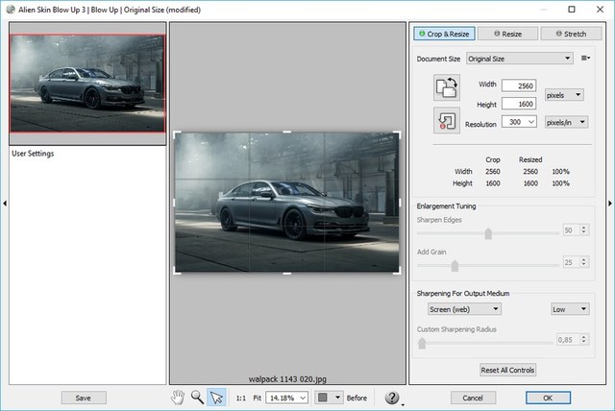Select the Hand pan tool
Image resolution: width=615 pixels, height=411 pixels.
pos(178,397)
